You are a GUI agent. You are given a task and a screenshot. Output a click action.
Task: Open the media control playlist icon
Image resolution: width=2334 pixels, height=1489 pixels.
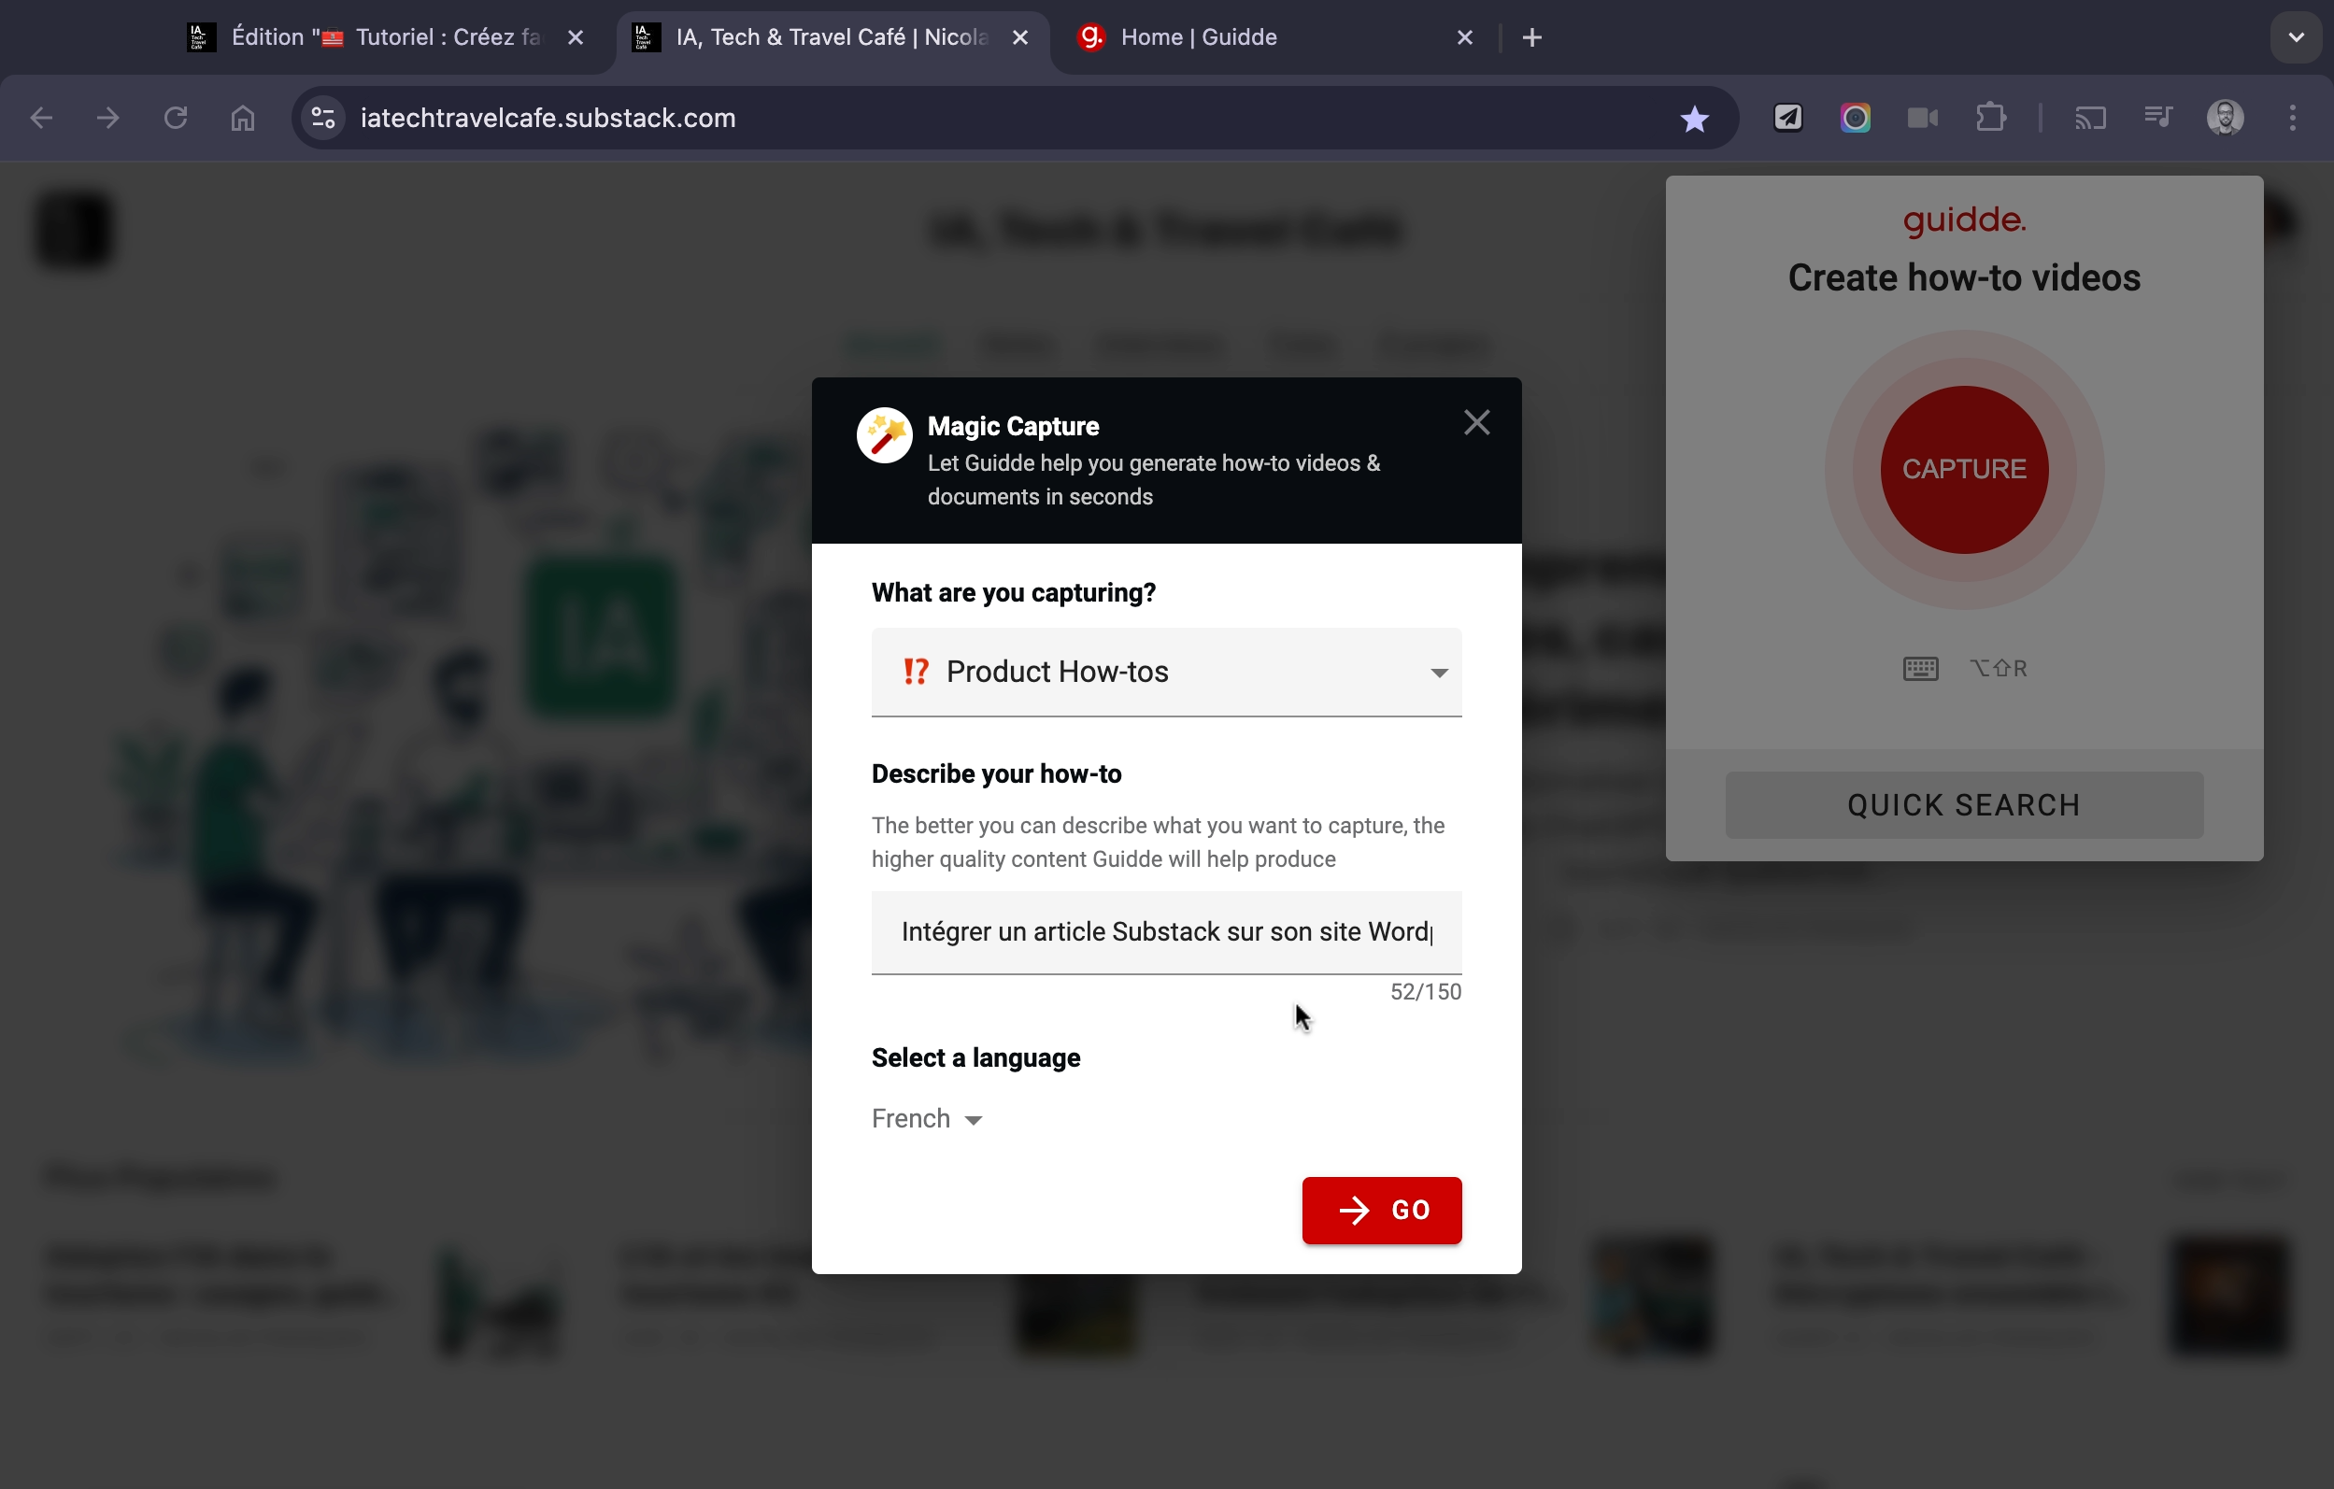click(x=2157, y=119)
